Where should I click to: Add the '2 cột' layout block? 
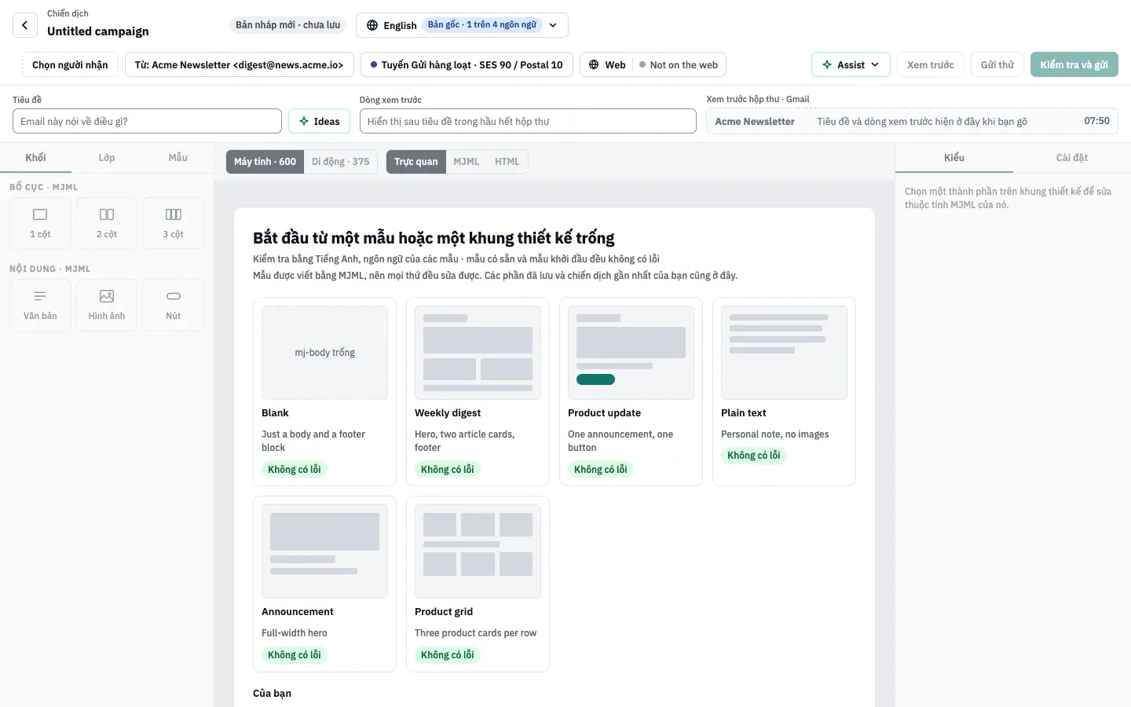[107, 223]
